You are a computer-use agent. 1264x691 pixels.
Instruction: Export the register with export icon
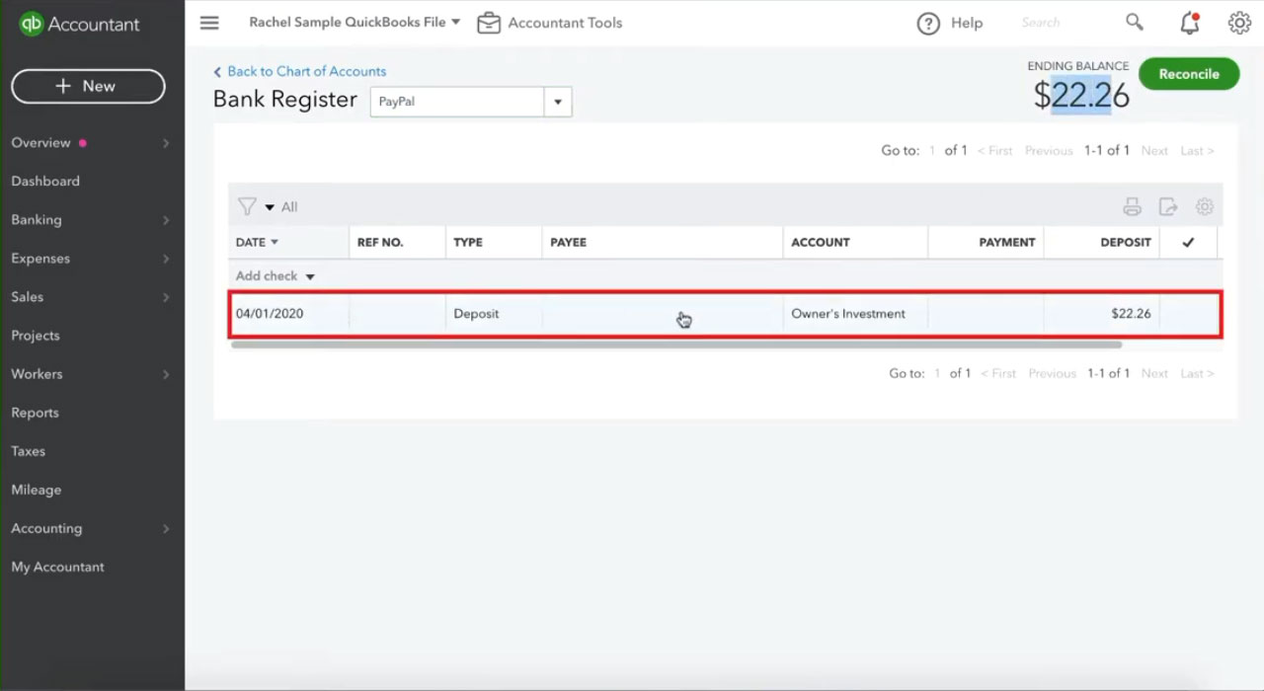click(1168, 207)
